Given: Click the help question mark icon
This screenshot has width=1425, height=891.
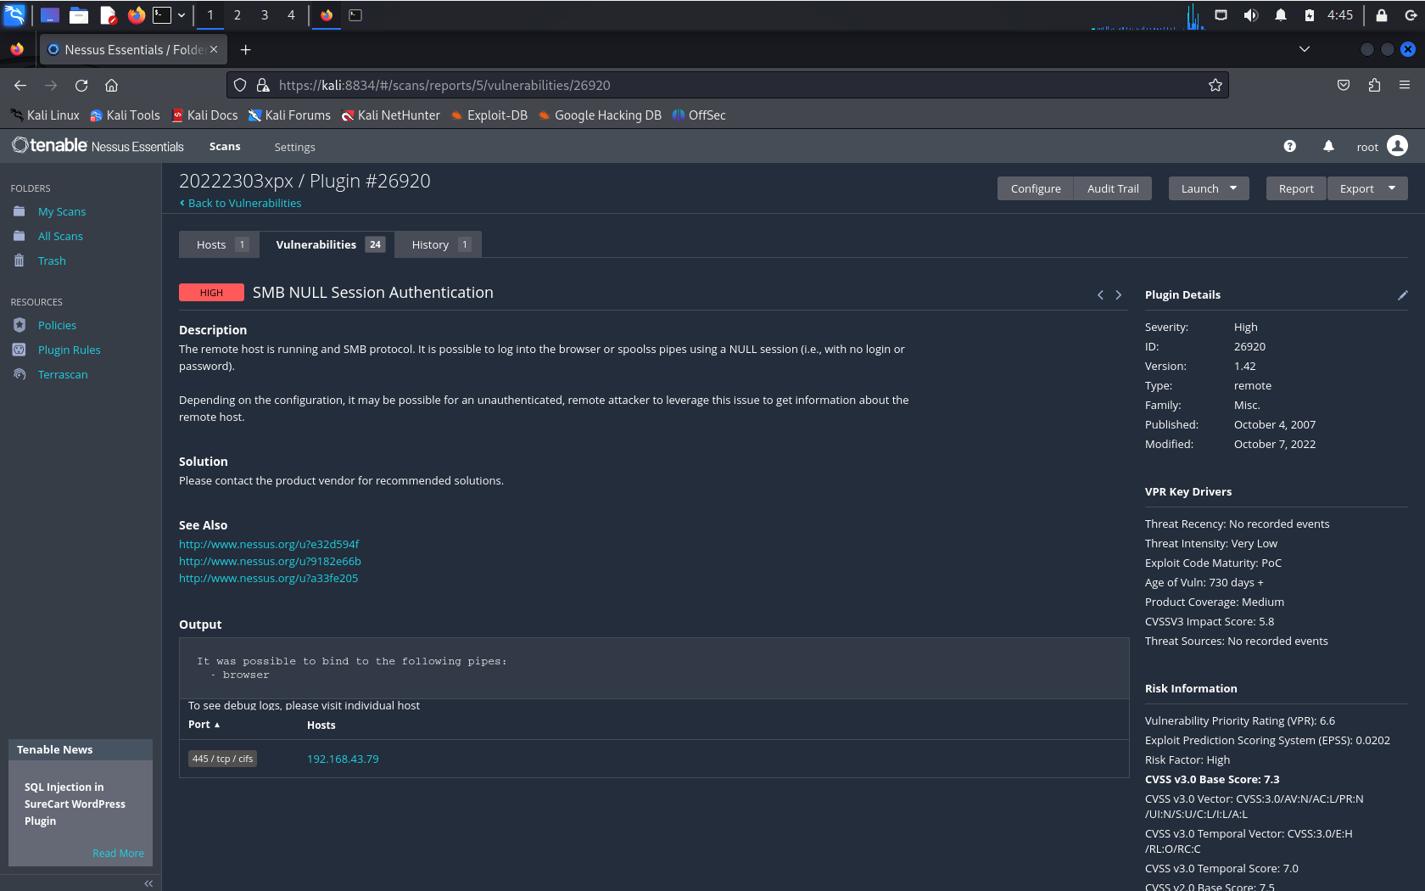Looking at the screenshot, I should 1289,146.
